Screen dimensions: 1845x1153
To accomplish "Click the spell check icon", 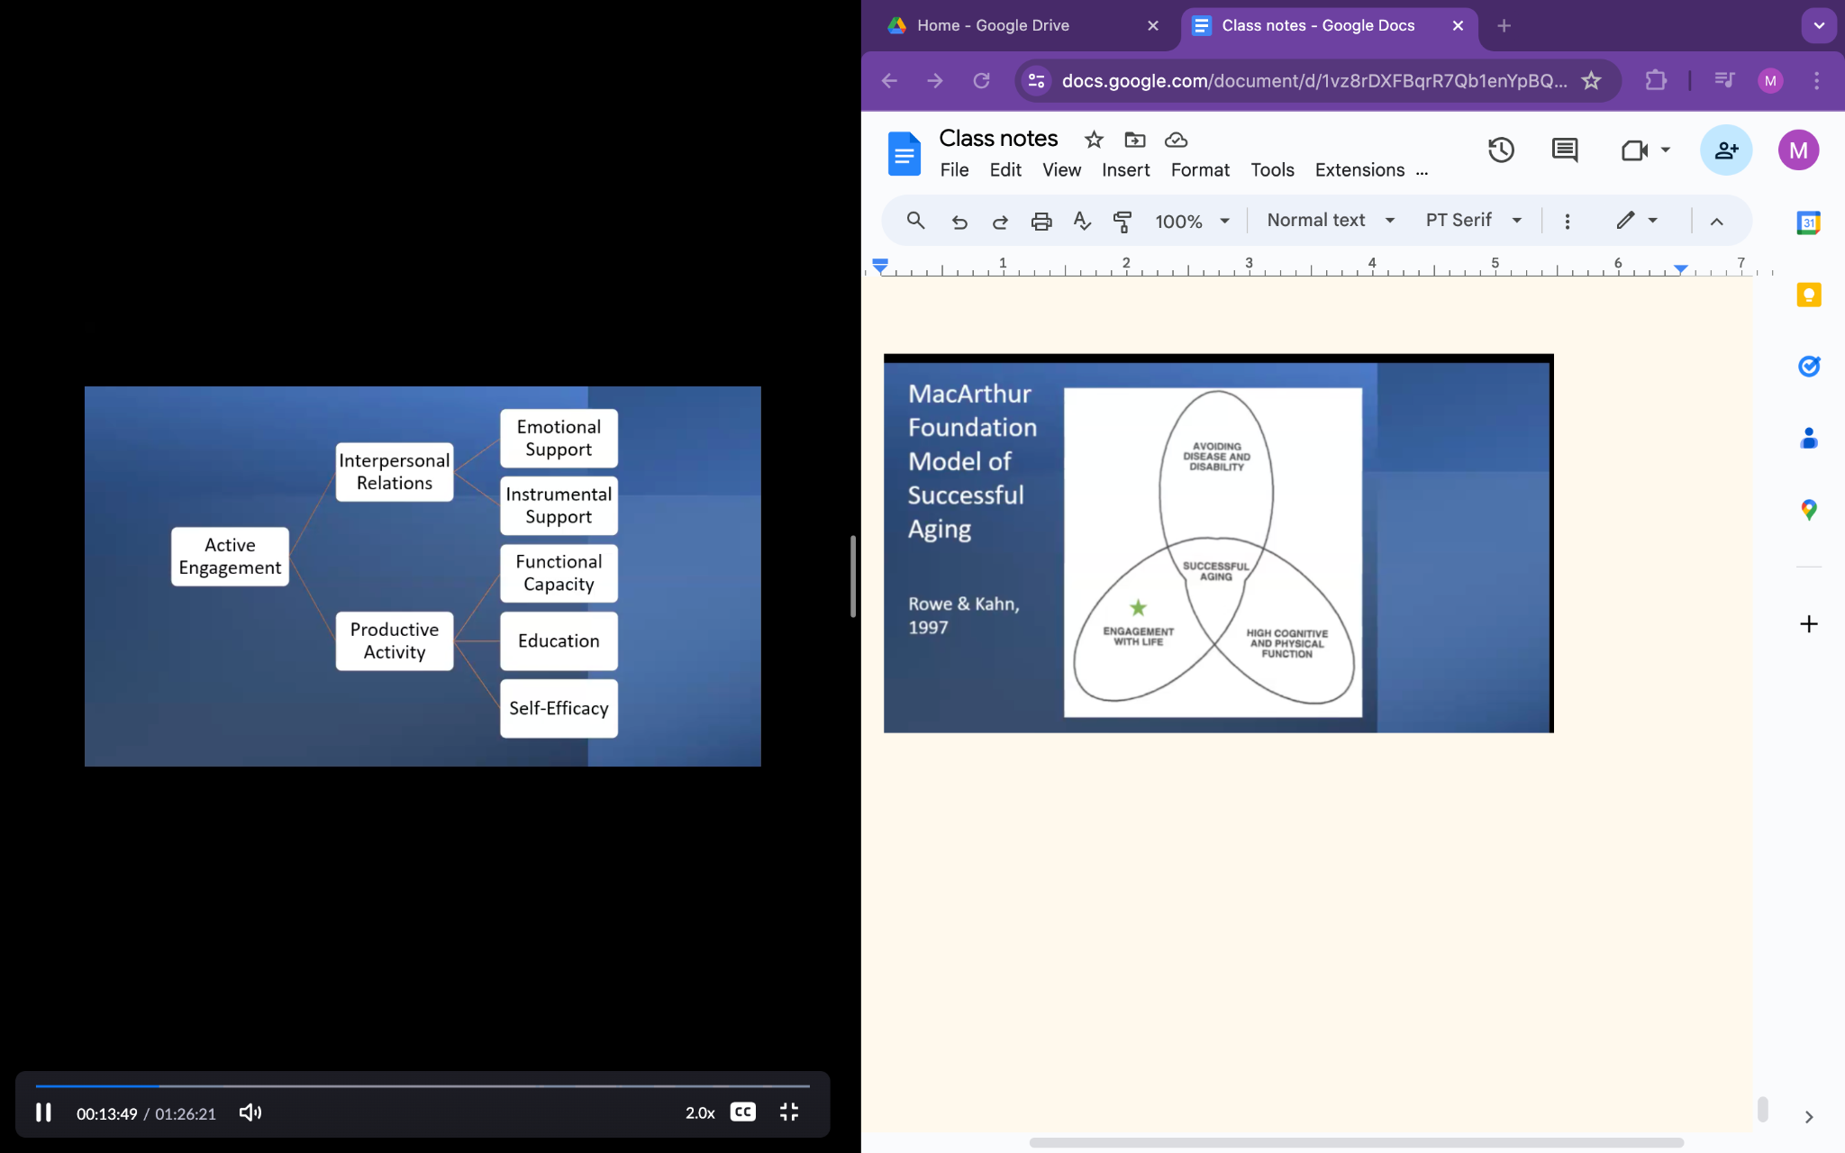I will click(1082, 222).
